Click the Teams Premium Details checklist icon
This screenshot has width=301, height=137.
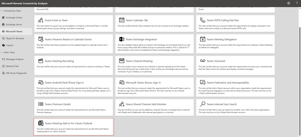pyautogui.click(x=41, y=104)
